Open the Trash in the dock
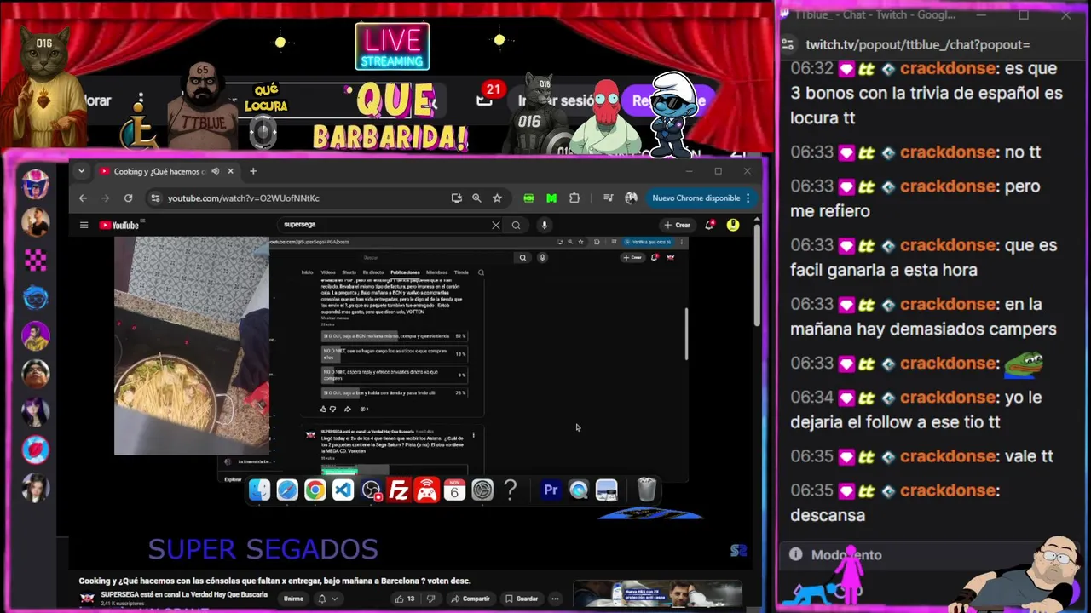Image resolution: width=1091 pixels, height=613 pixels. tap(646, 490)
